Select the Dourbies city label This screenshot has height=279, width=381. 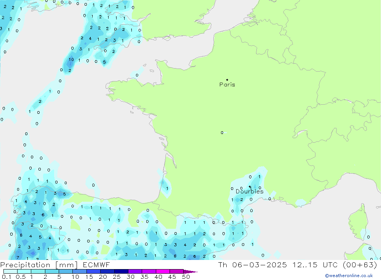(249, 191)
